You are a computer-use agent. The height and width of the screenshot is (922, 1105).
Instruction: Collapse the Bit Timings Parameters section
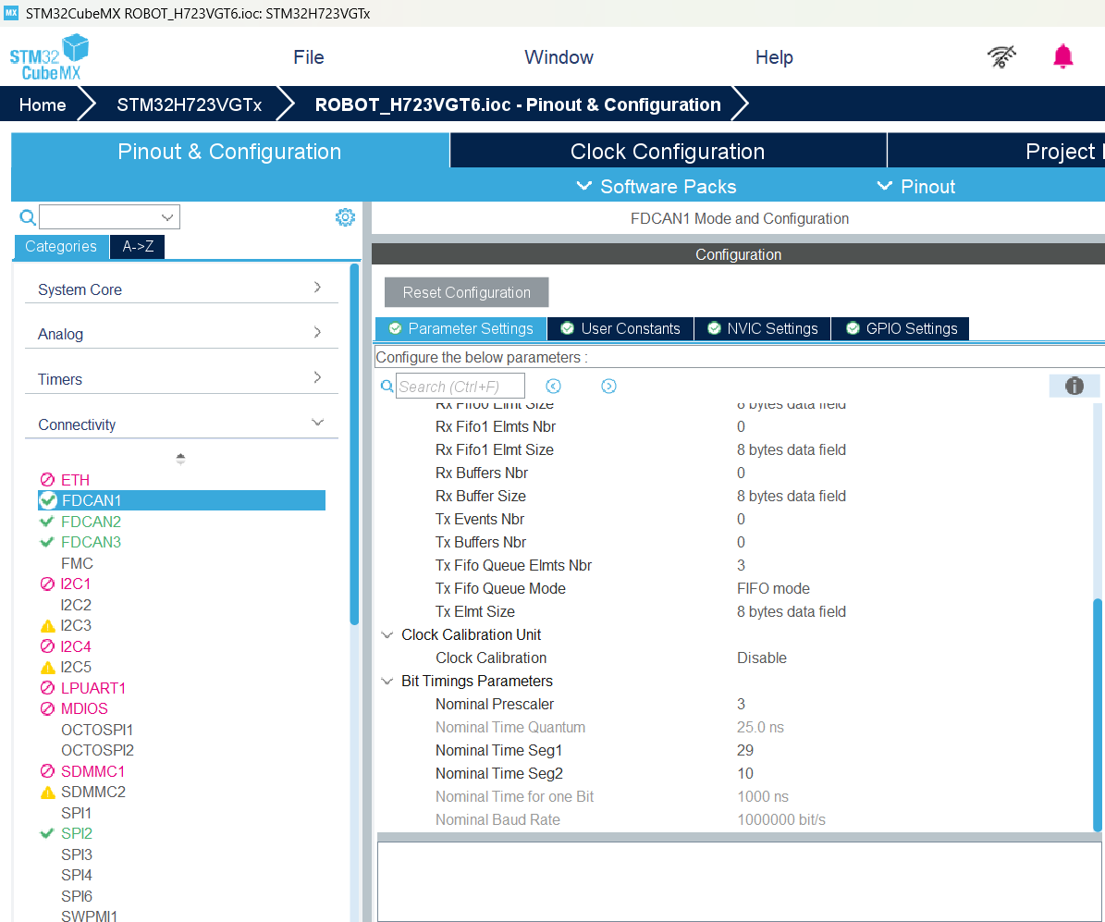(387, 681)
